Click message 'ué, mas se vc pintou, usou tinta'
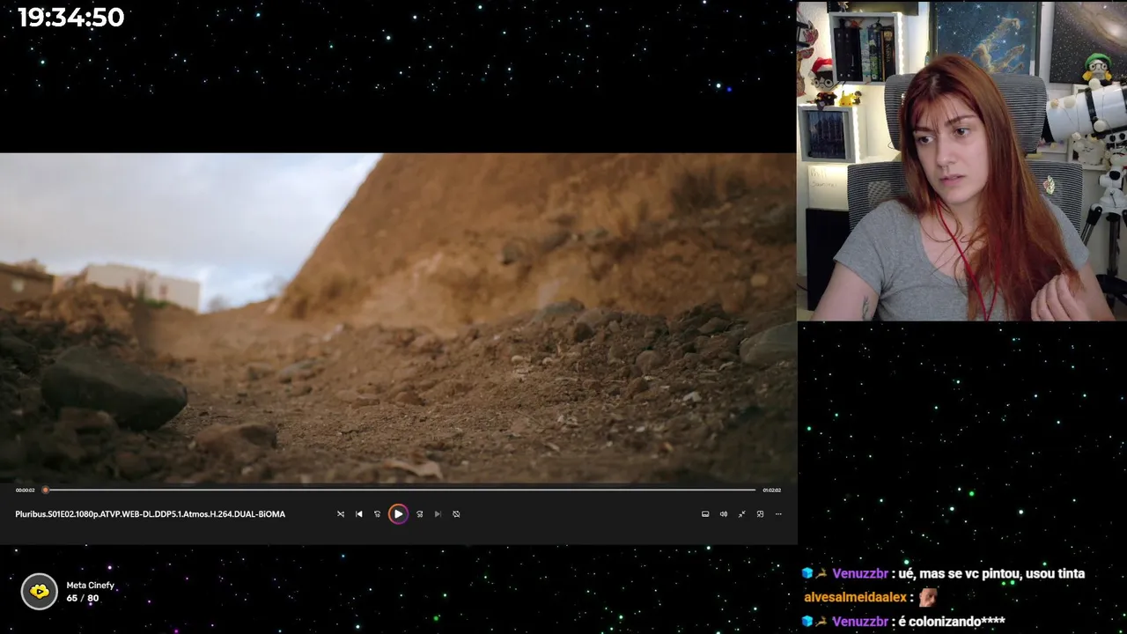 click(991, 573)
